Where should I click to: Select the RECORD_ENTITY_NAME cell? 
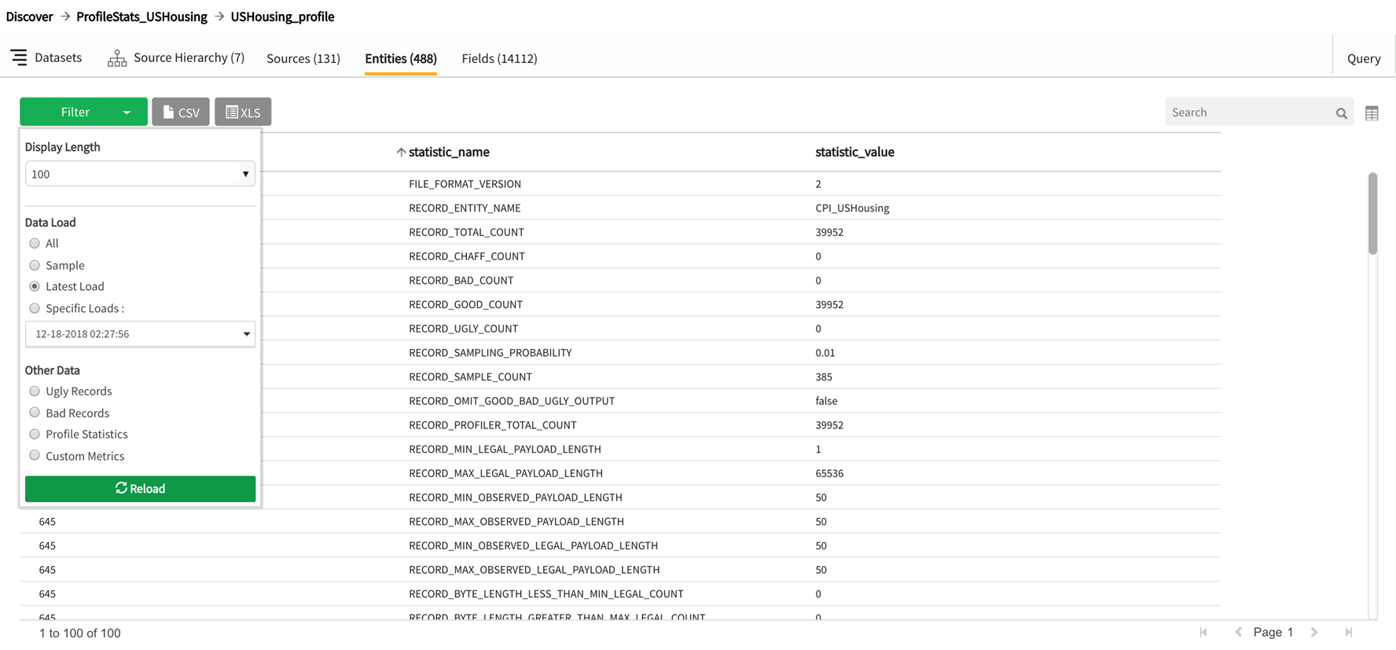pyautogui.click(x=465, y=208)
